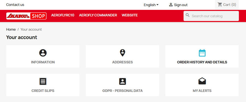This screenshot has height=102, width=246.
Task: Focus the Search our catalog field
Action: (x=211, y=16)
